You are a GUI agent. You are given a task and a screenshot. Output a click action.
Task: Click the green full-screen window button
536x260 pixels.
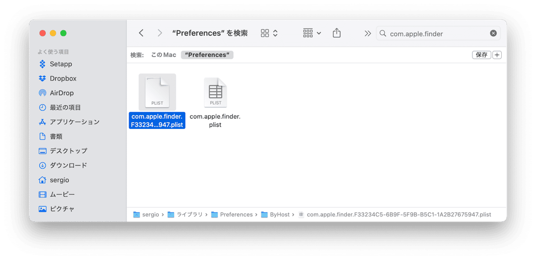point(63,33)
